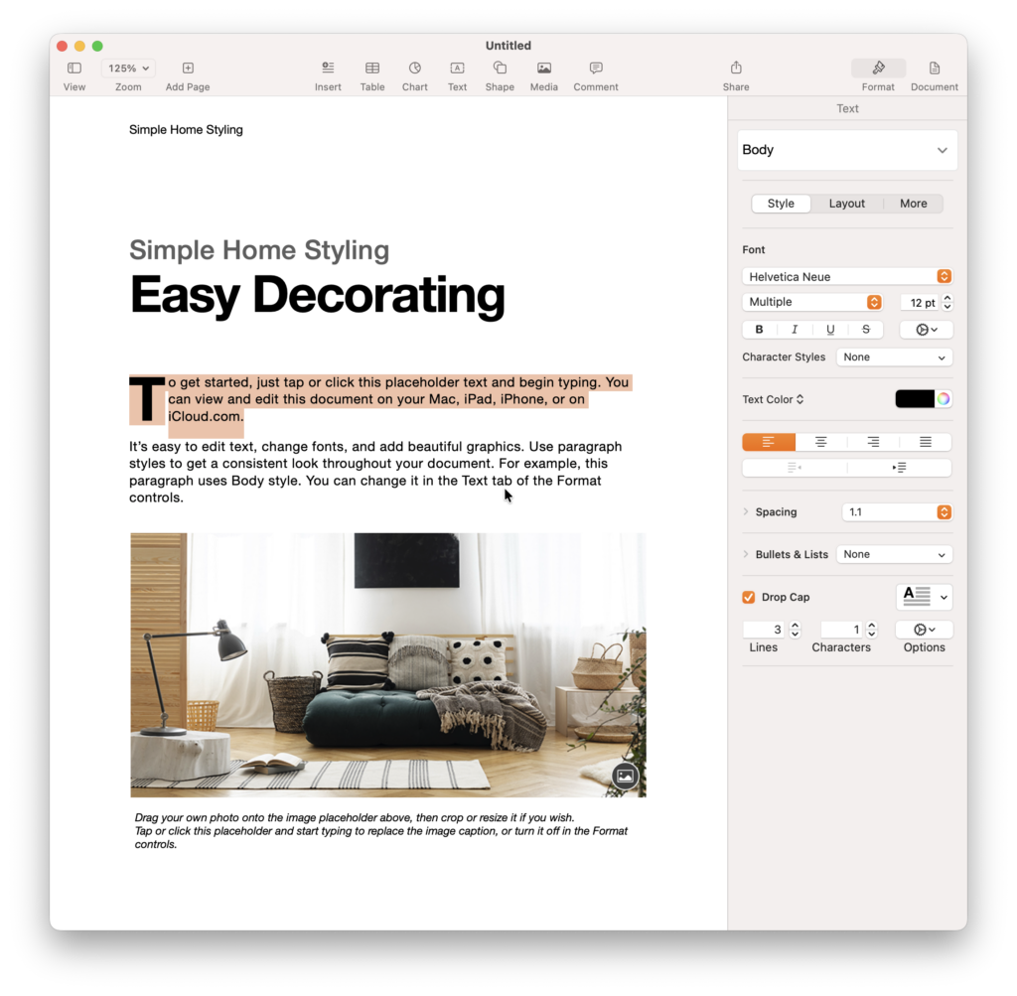The height and width of the screenshot is (996, 1017).
Task: Disable the Drop Cap checkbox
Action: point(748,597)
